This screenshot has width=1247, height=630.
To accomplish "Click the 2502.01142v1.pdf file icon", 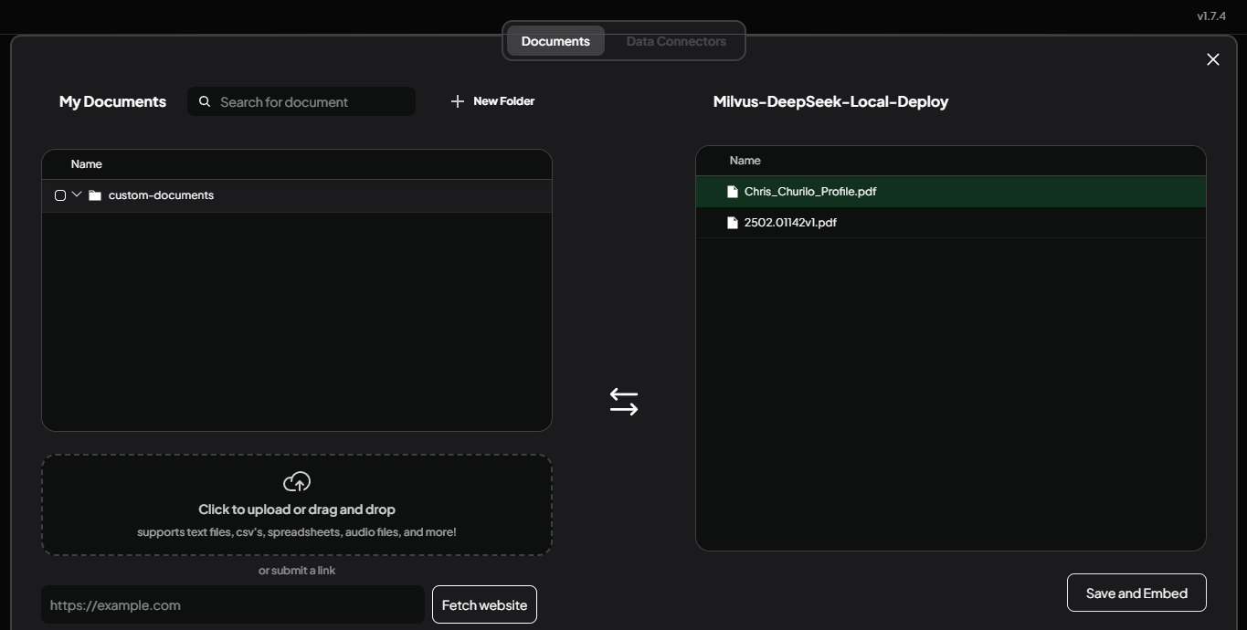I will pos(732,223).
